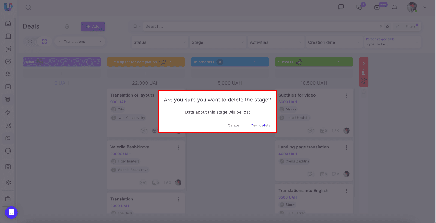Open the Translations pipeline dropdown

[80, 42]
